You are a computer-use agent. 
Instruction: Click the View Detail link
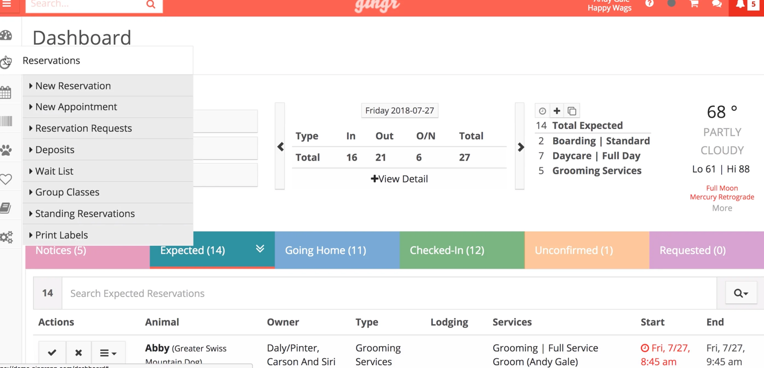click(400, 179)
